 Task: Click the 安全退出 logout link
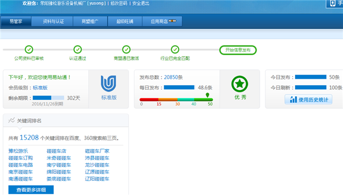(141, 3)
